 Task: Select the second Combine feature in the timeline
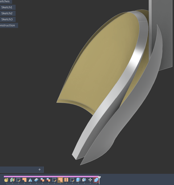pyautogui.click(x=48, y=180)
